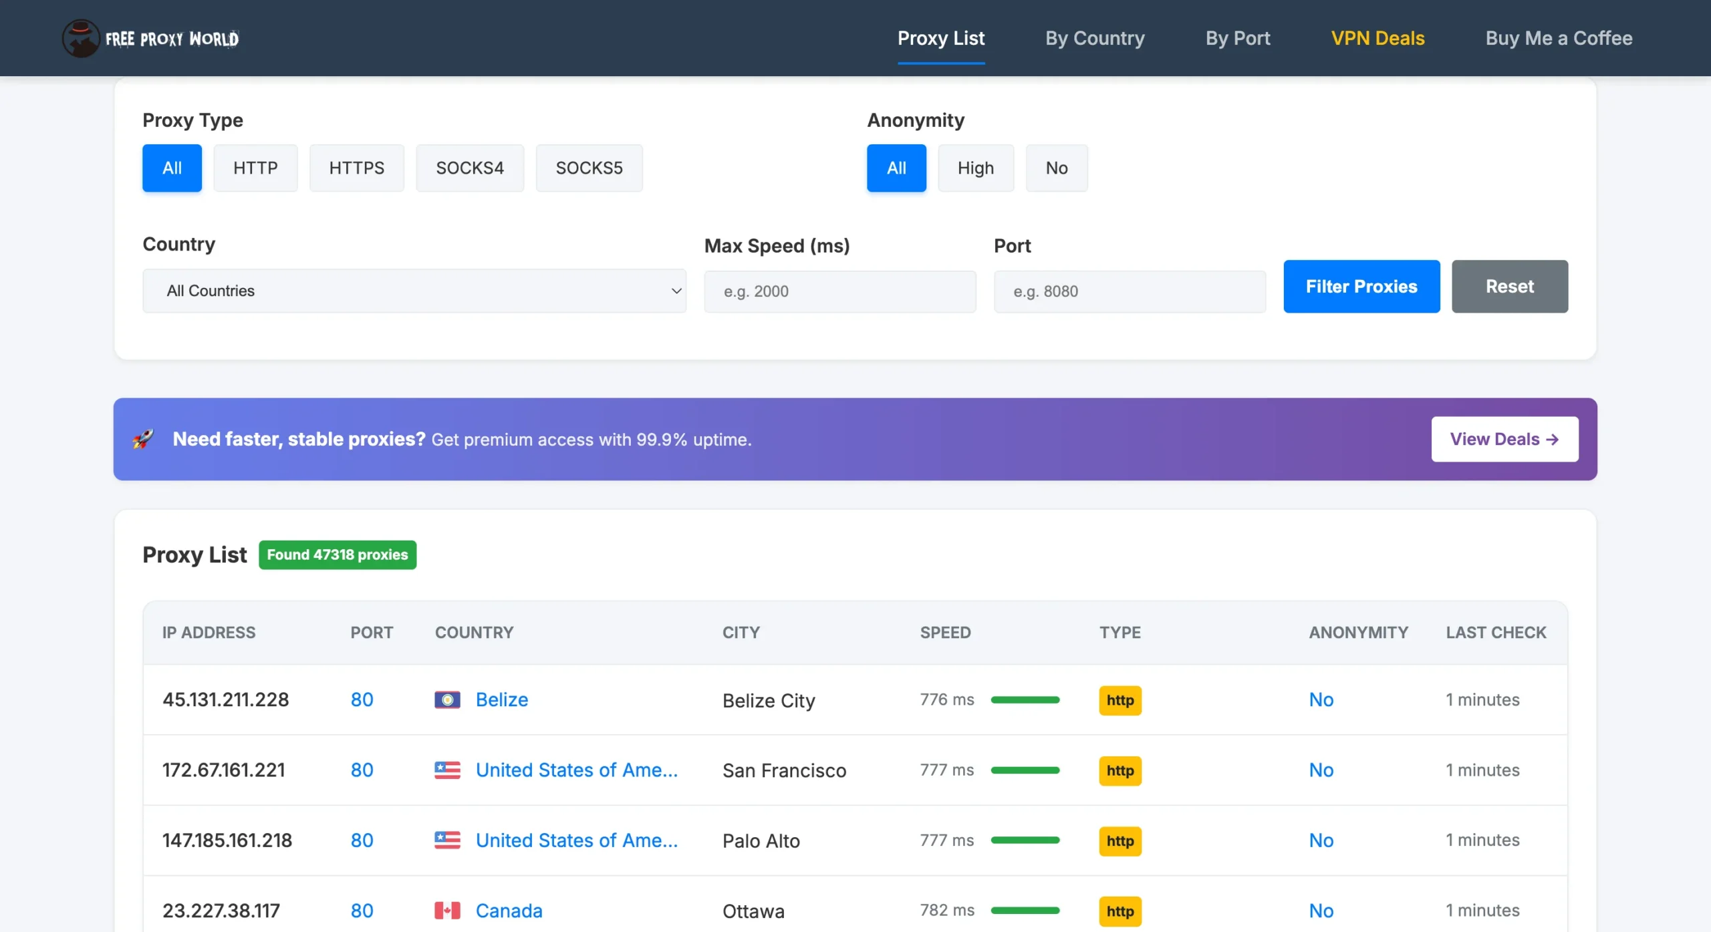The width and height of the screenshot is (1711, 932).
Task: Select the SOCKS5 proxy type filter
Action: coord(589,168)
